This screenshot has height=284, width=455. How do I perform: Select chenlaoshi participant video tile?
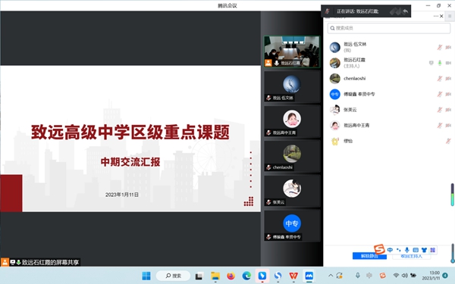[x=292, y=156]
